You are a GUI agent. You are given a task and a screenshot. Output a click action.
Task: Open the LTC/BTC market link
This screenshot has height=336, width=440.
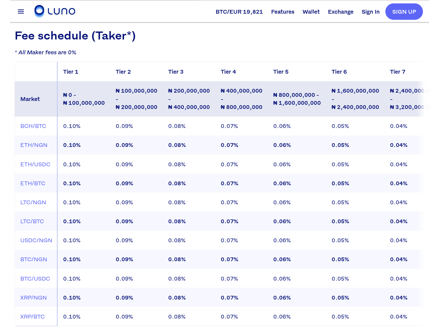(x=32, y=221)
